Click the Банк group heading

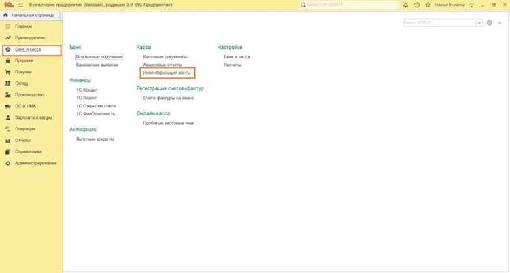(x=75, y=47)
